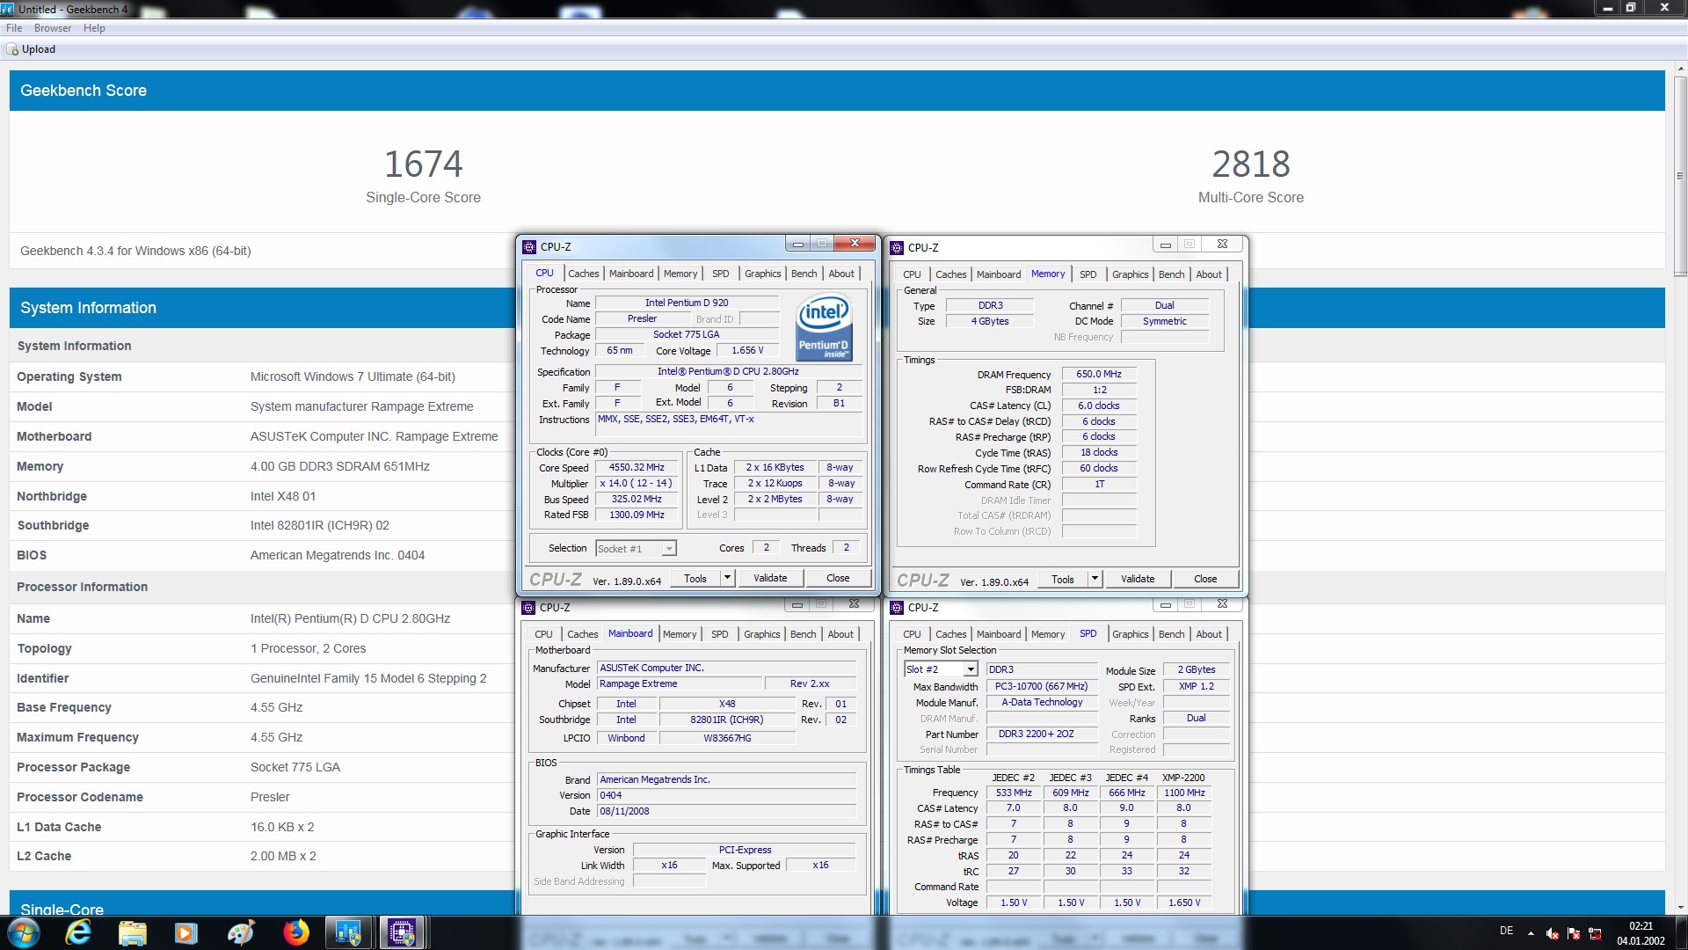Open Windows Media Player from the taskbar
This screenshot has height=950, width=1688.
coord(186,932)
